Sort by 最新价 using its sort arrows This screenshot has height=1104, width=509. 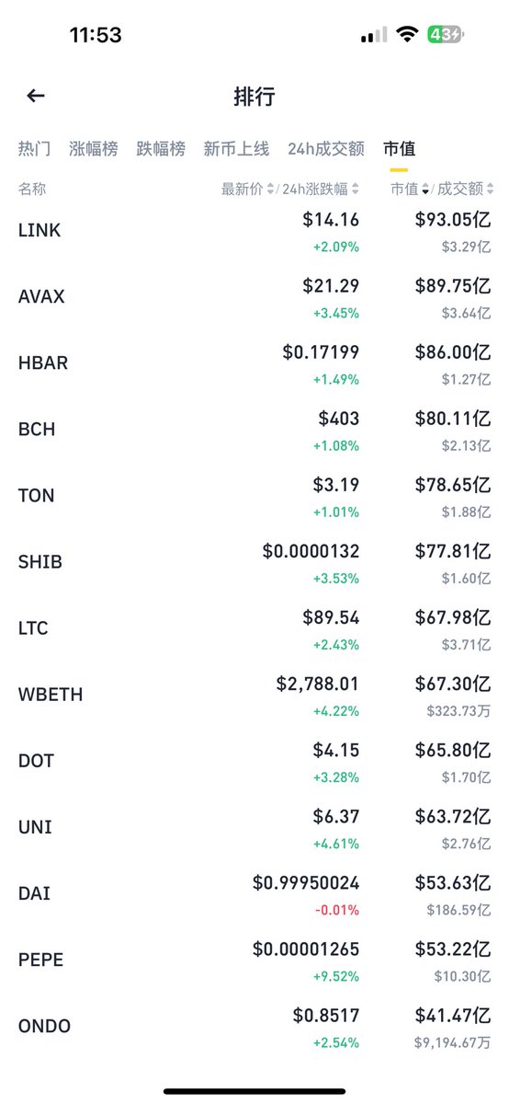[270, 190]
